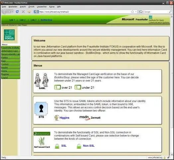Open Help sidebar item
The image size is (174, 160).
click(x=11, y=61)
